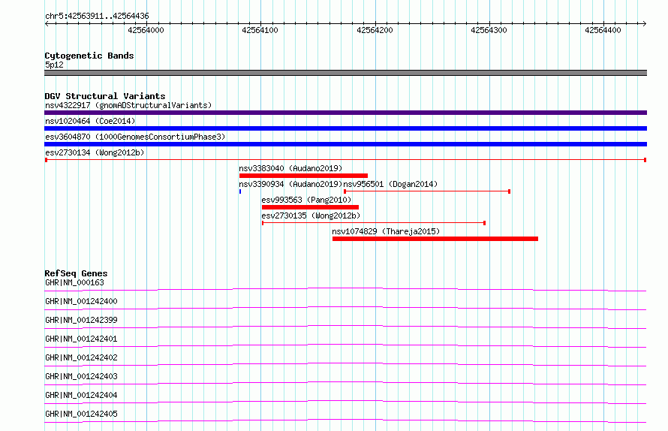The height and width of the screenshot is (431, 668).
Task: Click the magenta intron line of GHR|NM_000163
Action: click(345, 288)
